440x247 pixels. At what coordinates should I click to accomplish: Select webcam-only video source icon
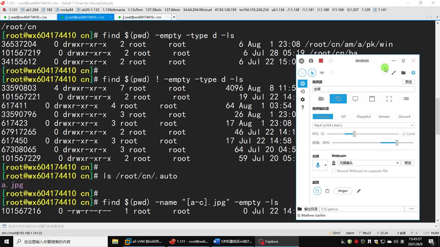(321, 99)
